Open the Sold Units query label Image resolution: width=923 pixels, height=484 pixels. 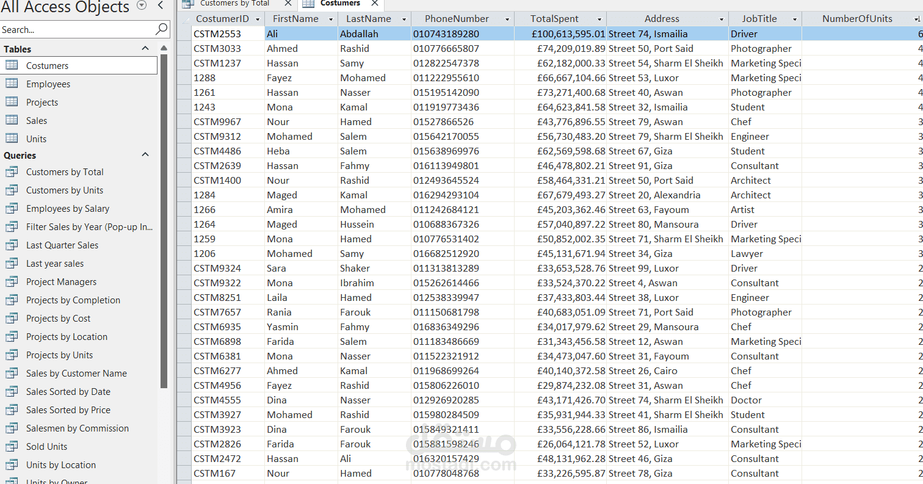coord(46,447)
